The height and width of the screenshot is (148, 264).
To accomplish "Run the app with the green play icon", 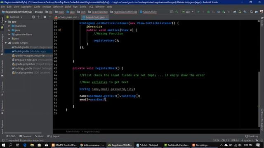I will coord(198,12).
